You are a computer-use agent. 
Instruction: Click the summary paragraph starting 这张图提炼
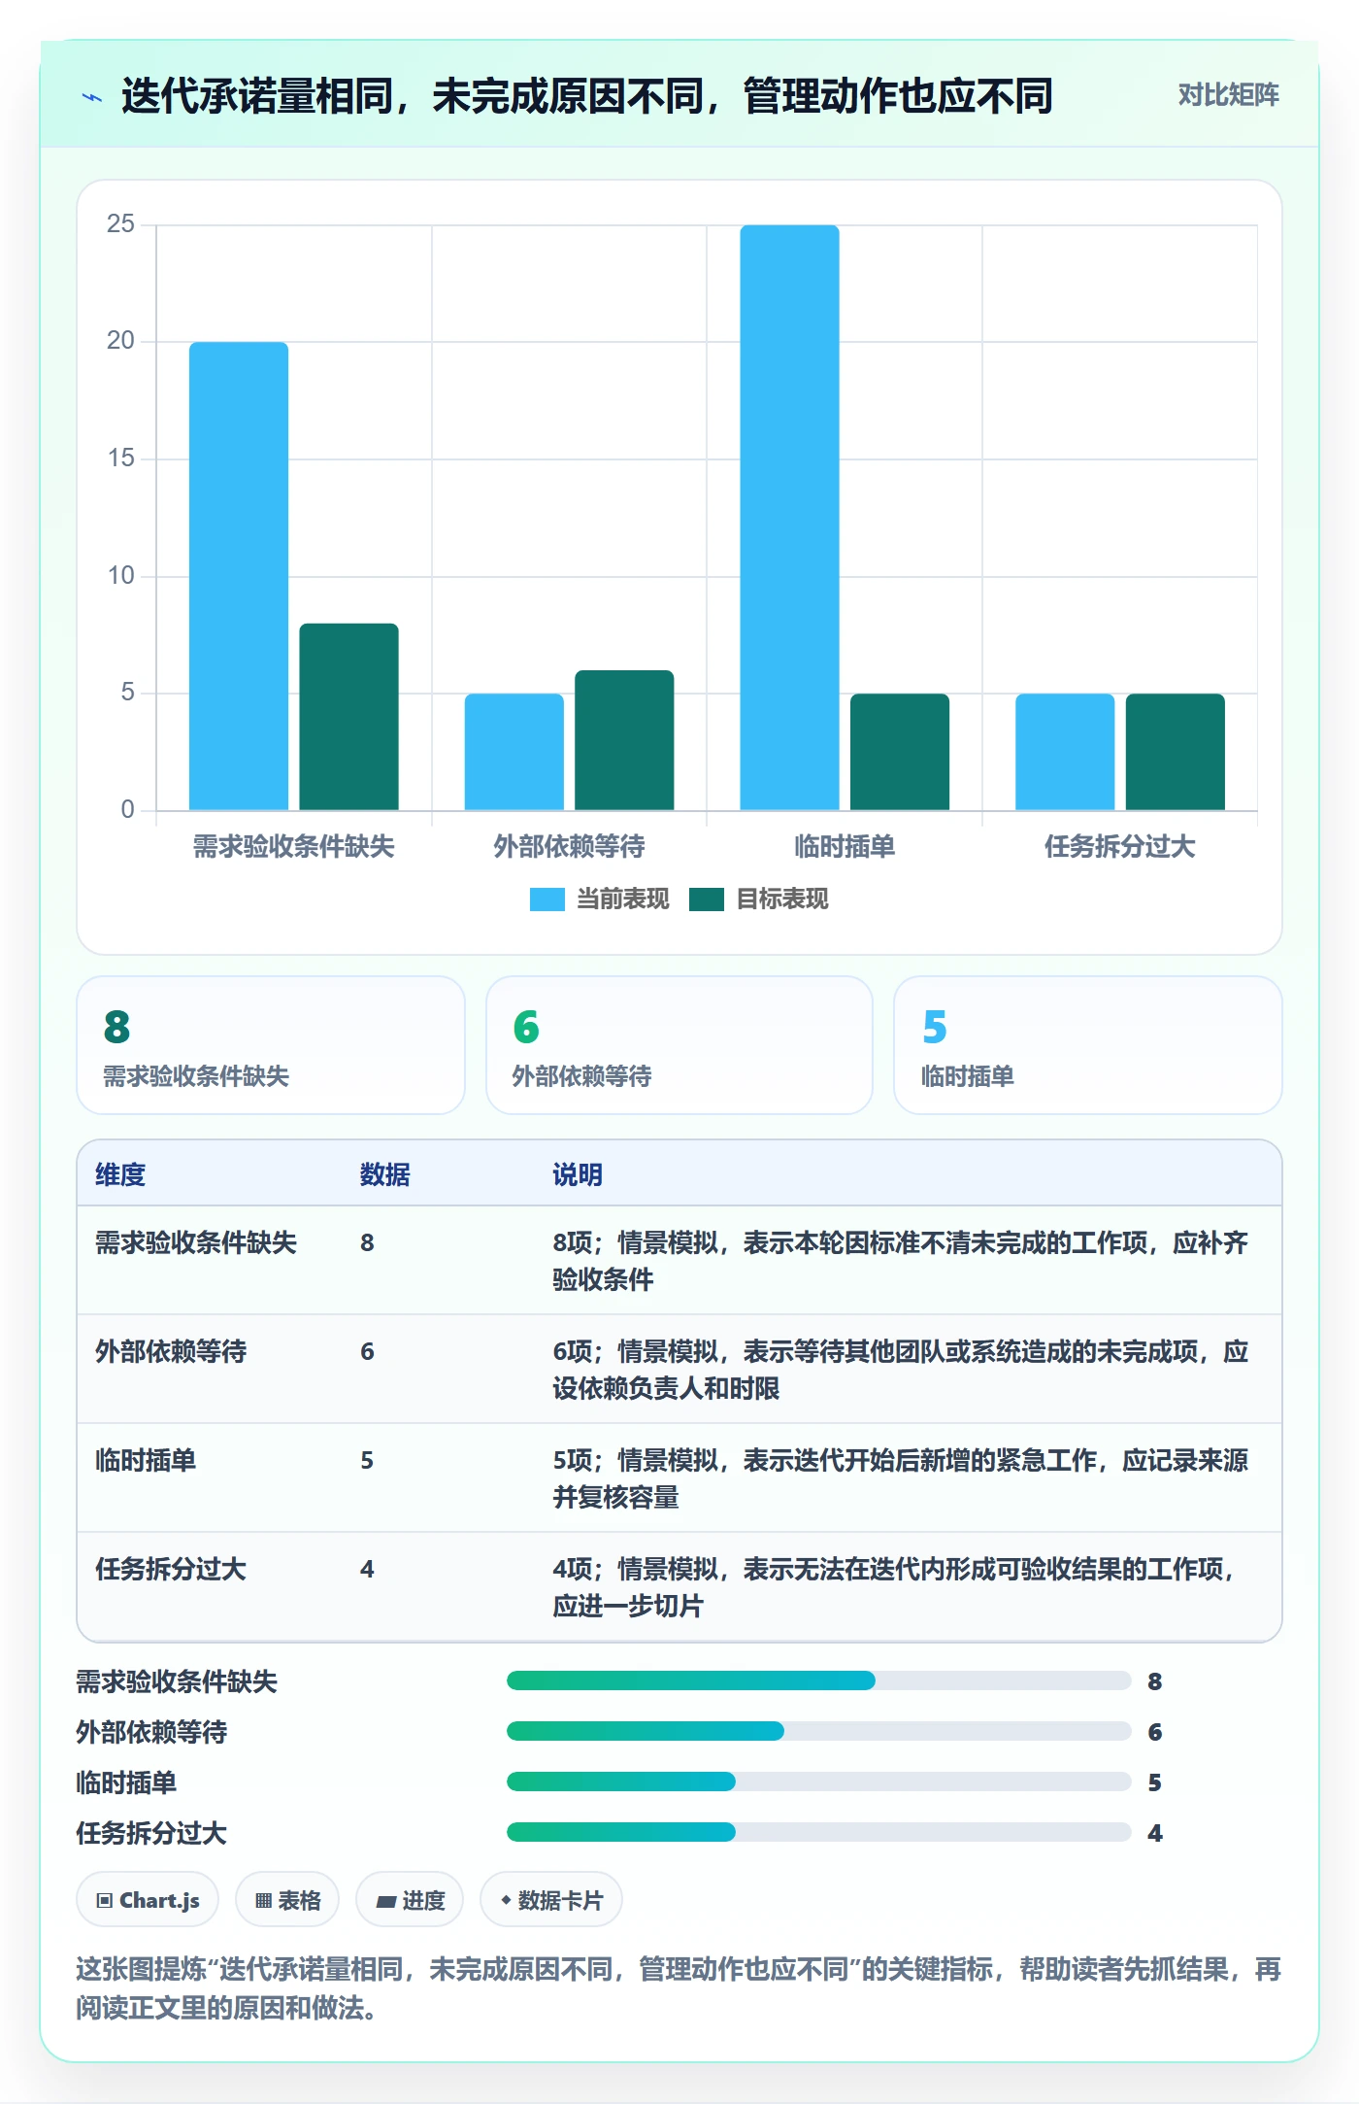(679, 1988)
